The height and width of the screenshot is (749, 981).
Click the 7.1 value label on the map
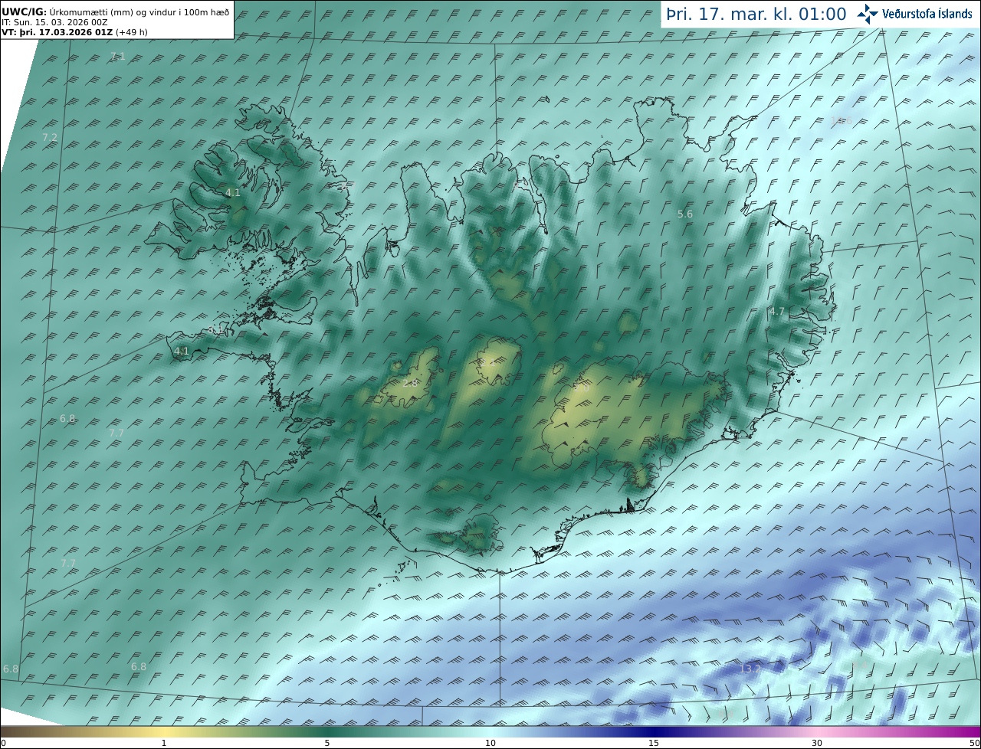click(118, 57)
